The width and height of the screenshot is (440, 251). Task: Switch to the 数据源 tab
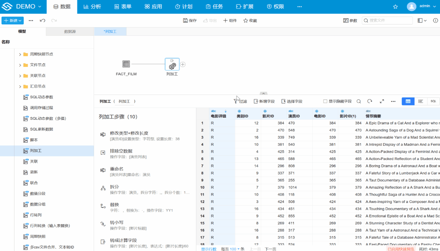70,32
